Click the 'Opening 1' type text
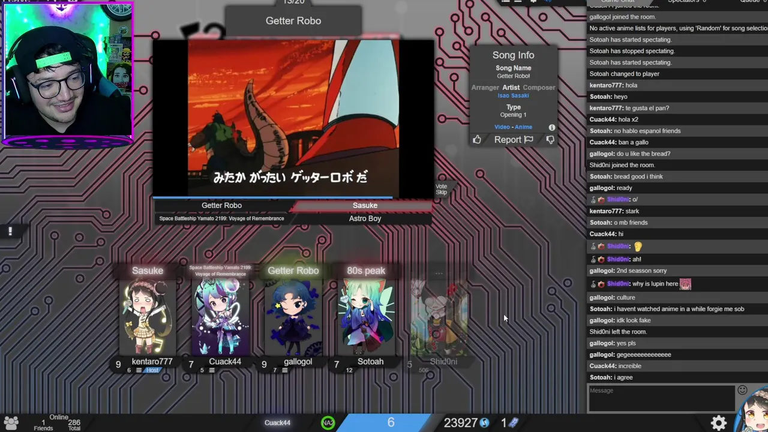 click(513, 115)
